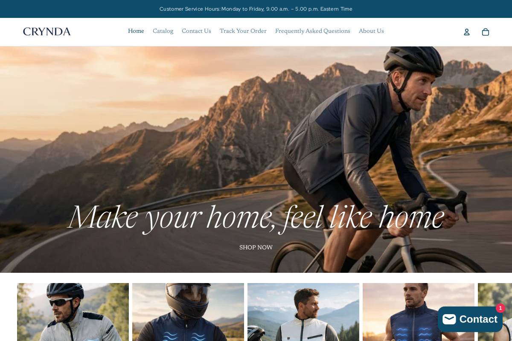This screenshot has height=341, width=512.
Task: Open the shopping bag cart icon
Action: [486, 32]
